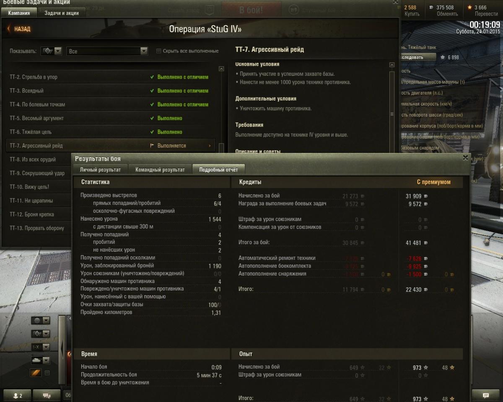Toggle Скрыть все выполненные checkbox

(x=158, y=51)
